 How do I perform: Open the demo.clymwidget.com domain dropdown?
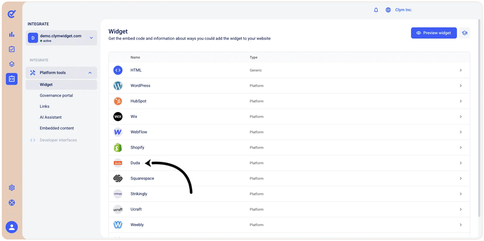(61, 38)
